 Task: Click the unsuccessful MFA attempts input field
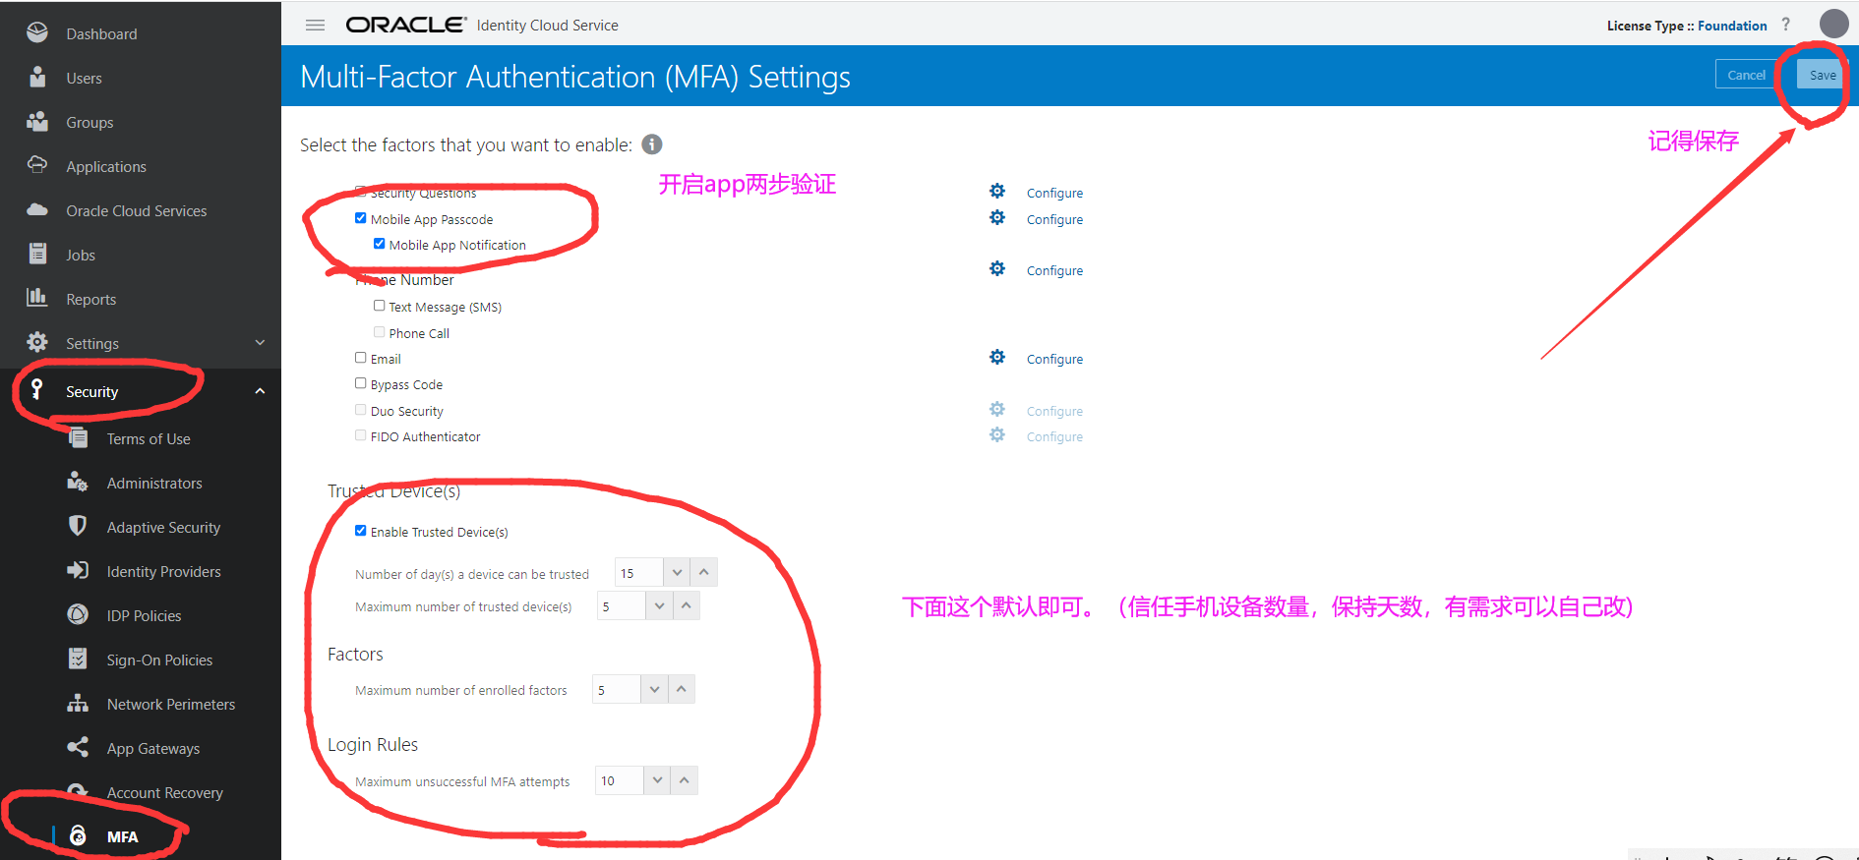[620, 780]
